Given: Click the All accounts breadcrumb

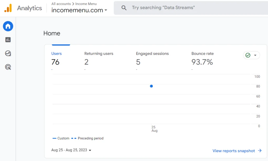Looking at the screenshot, I should point(61,4).
